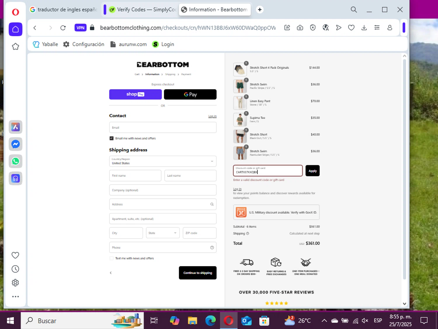
Task: Open Messenger in Opera sidebar
Action: pyautogui.click(x=15, y=144)
